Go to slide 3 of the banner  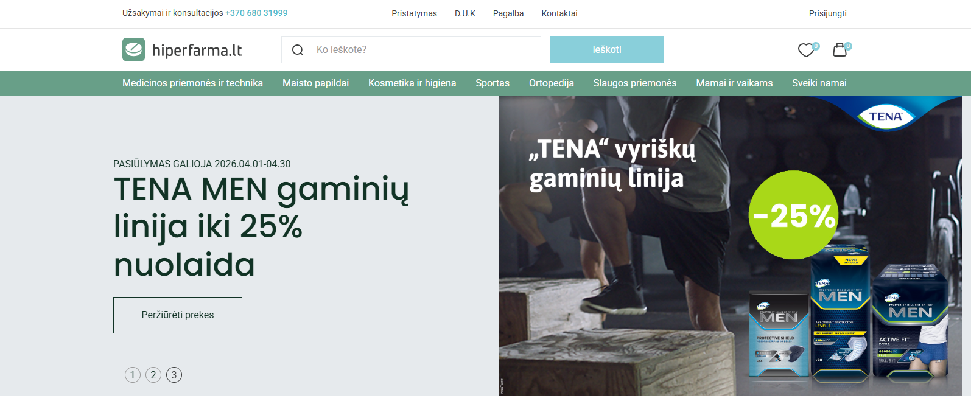[x=174, y=375]
